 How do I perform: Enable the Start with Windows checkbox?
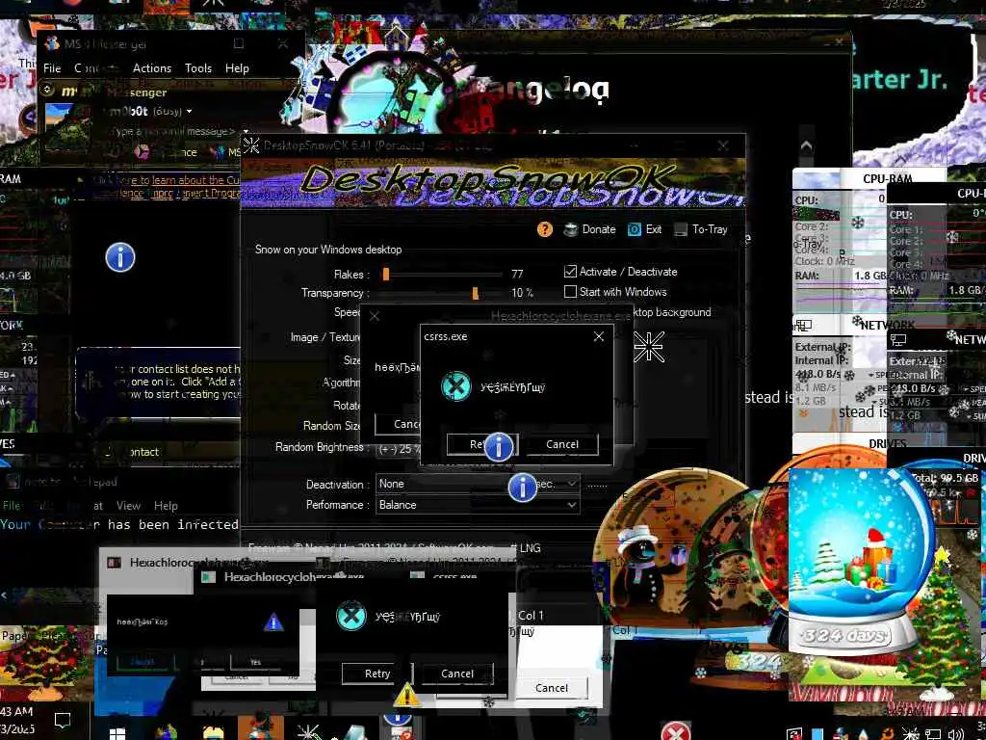coord(570,292)
